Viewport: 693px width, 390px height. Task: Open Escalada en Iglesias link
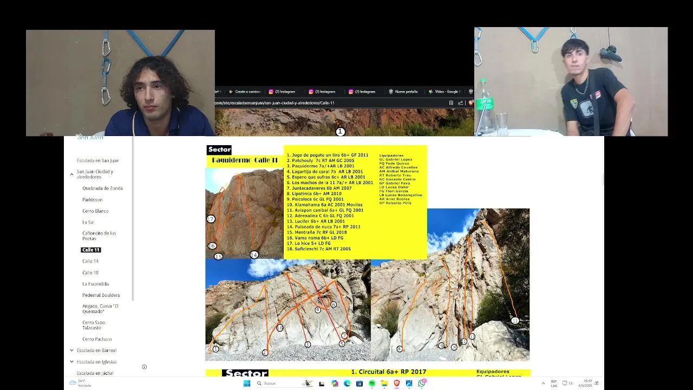(96, 362)
